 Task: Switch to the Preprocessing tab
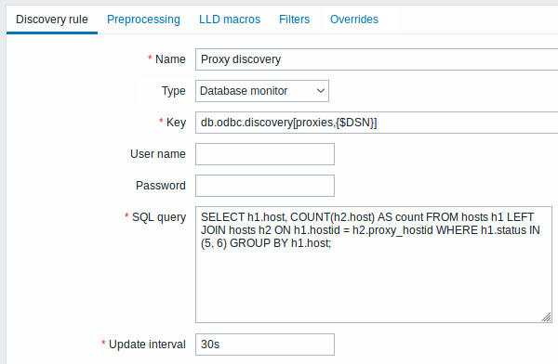[143, 19]
